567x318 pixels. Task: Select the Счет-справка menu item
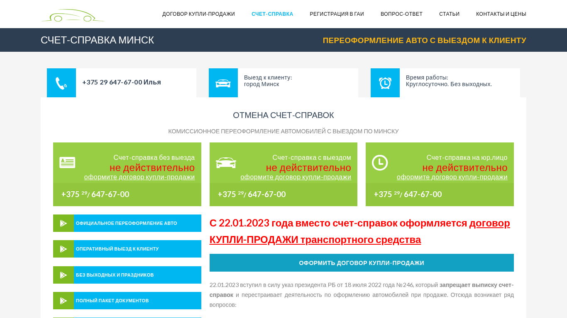tap(272, 14)
